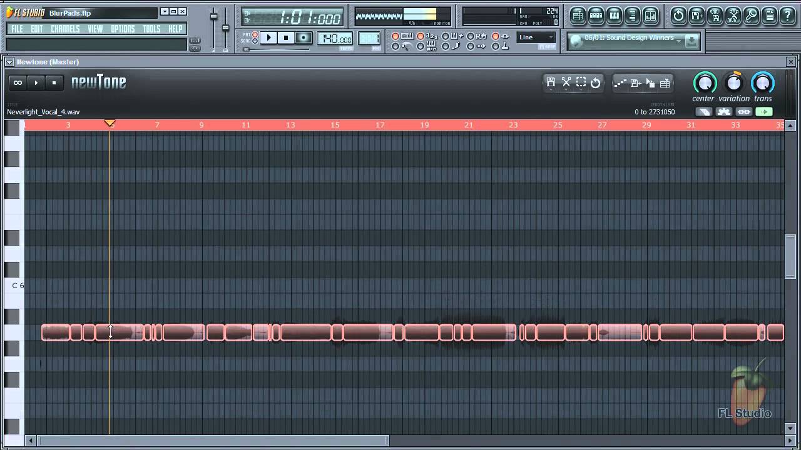801x450 pixels.
Task: Click NewTone send to piano roll icon
Action: 665,82
